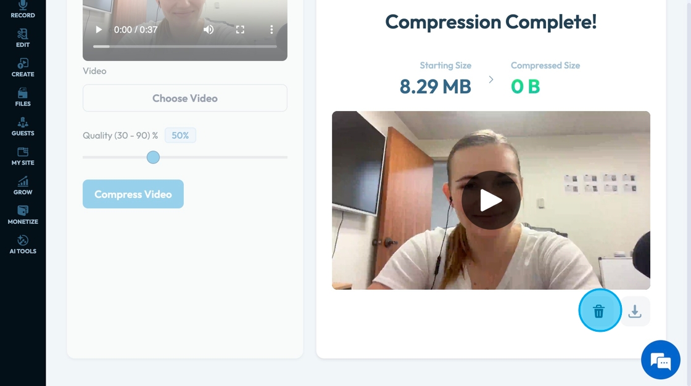Go to Files in the sidebar
Image resolution: width=691 pixels, height=386 pixels.
click(22, 97)
